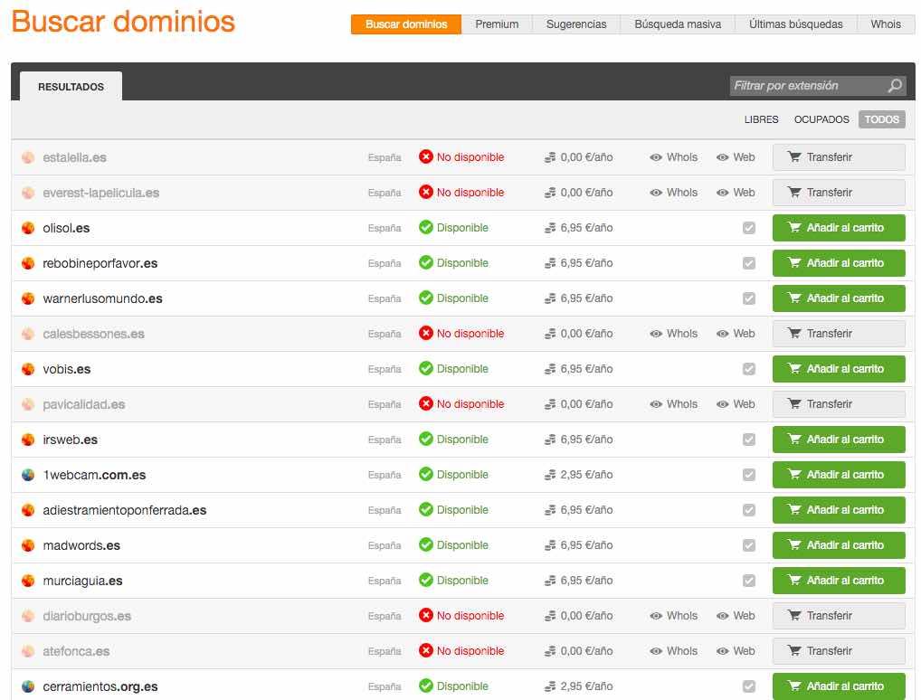Toggle the checkbox for murciaguia.es
The width and height of the screenshot is (921, 700).
coord(748,581)
